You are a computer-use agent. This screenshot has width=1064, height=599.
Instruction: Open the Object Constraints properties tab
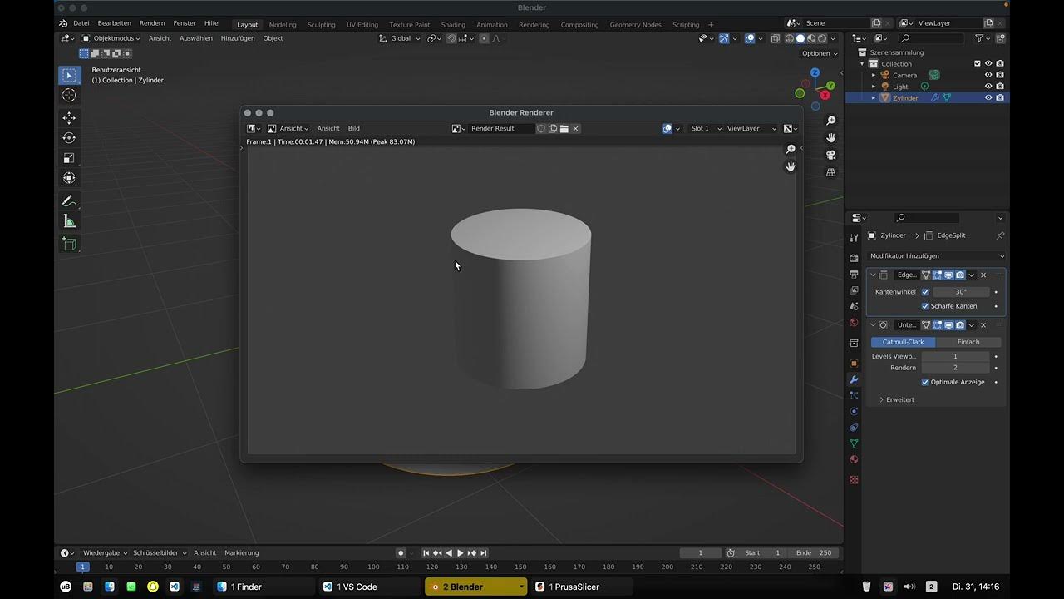[x=854, y=428]
